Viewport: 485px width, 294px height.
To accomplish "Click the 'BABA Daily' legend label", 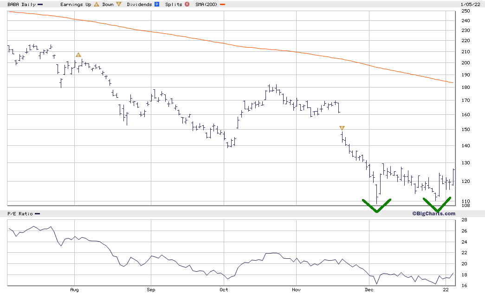I will 21,4.
